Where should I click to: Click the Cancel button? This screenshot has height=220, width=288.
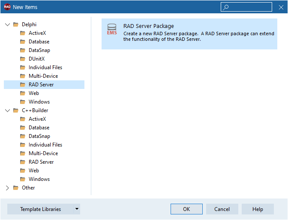[x=222, y=209]
